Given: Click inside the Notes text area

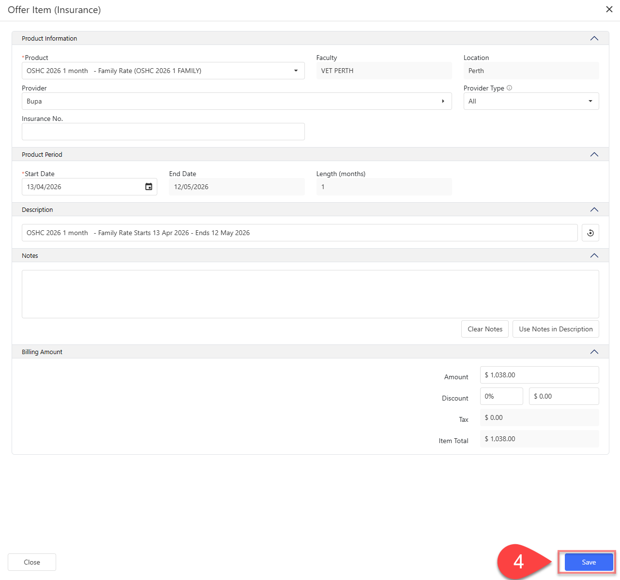Looking at the screenshot, I should click(310, 294).
